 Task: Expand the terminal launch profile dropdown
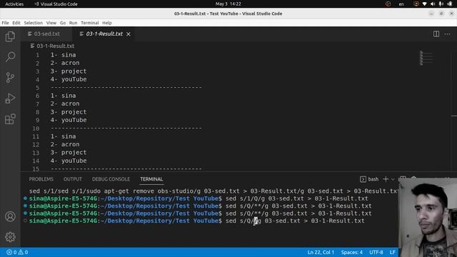pos(393,179)
